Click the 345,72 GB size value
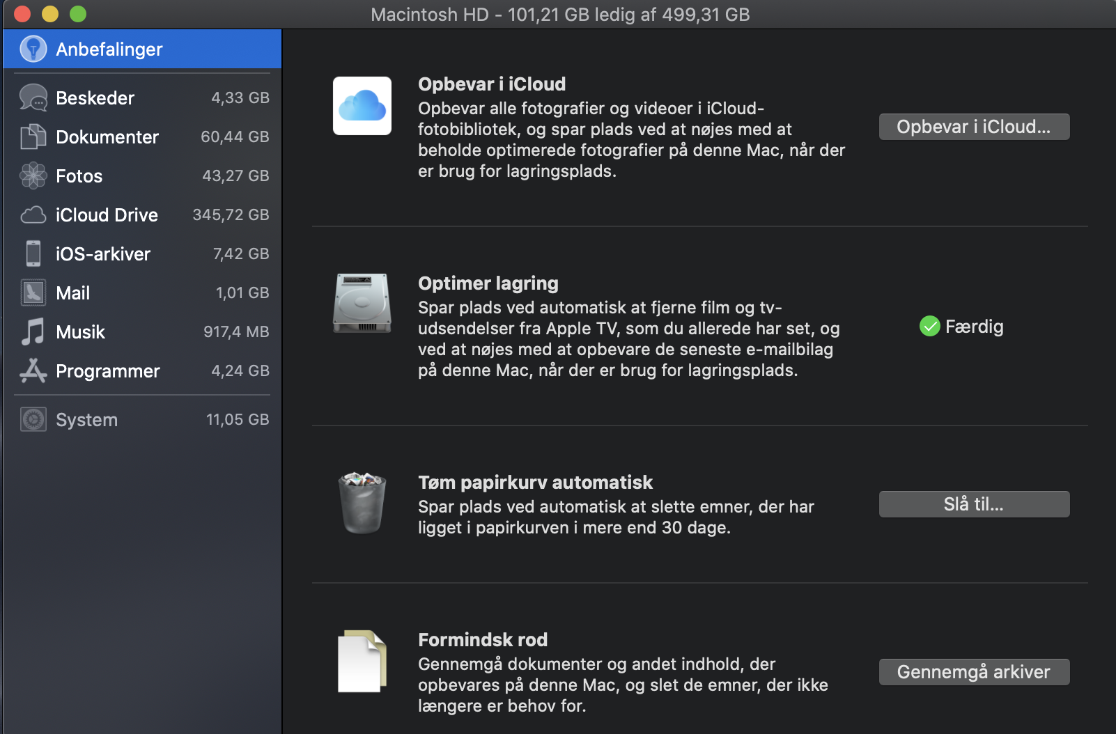Screen dimensions: 1116x734 click(x=231, y=214)
